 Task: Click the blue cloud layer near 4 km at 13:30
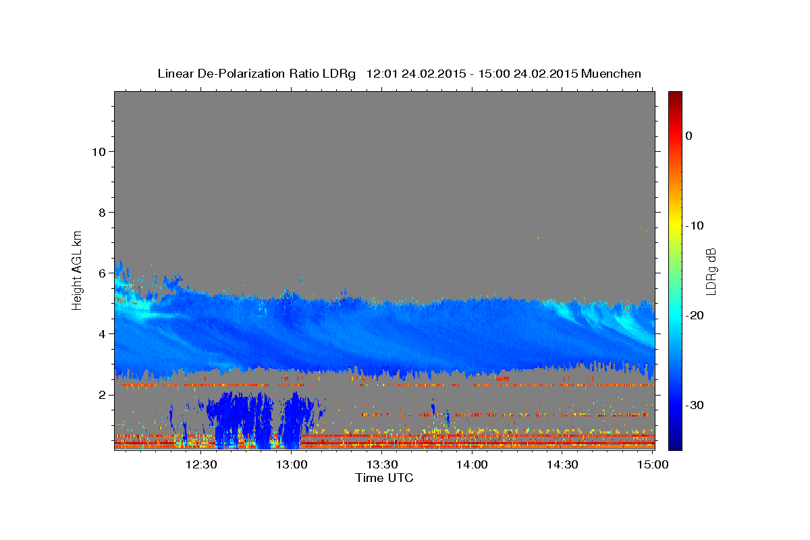(382, 334)
